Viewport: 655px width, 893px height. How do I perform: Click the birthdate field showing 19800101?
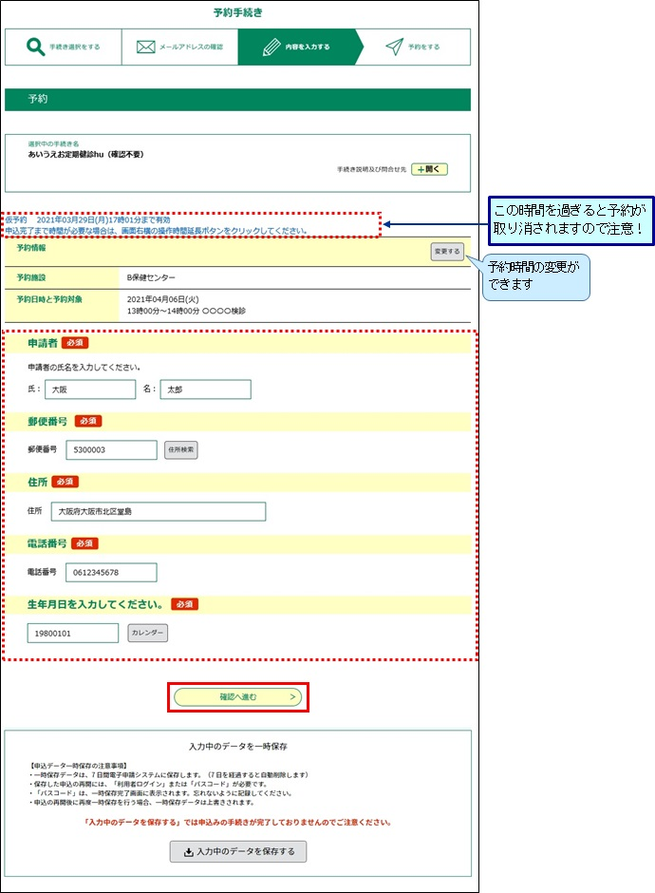pos(73,633)
